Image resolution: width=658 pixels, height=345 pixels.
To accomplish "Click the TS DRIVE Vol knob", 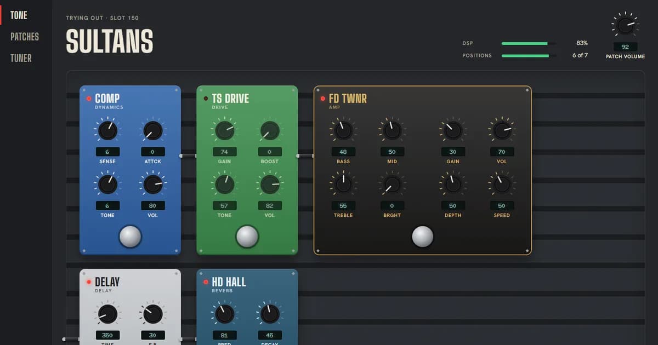I will 270,184.
